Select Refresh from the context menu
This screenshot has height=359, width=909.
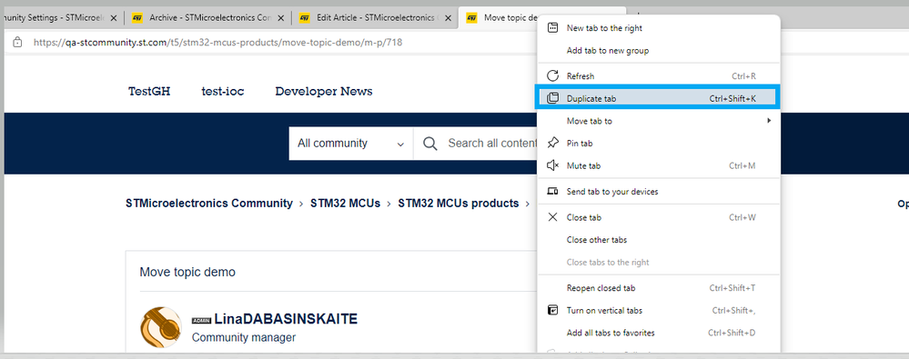click(659, 75)
